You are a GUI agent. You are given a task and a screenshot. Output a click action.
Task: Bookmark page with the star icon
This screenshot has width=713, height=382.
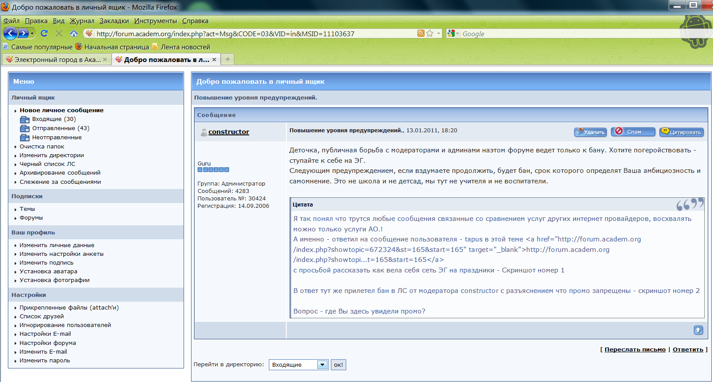[430, 33]
